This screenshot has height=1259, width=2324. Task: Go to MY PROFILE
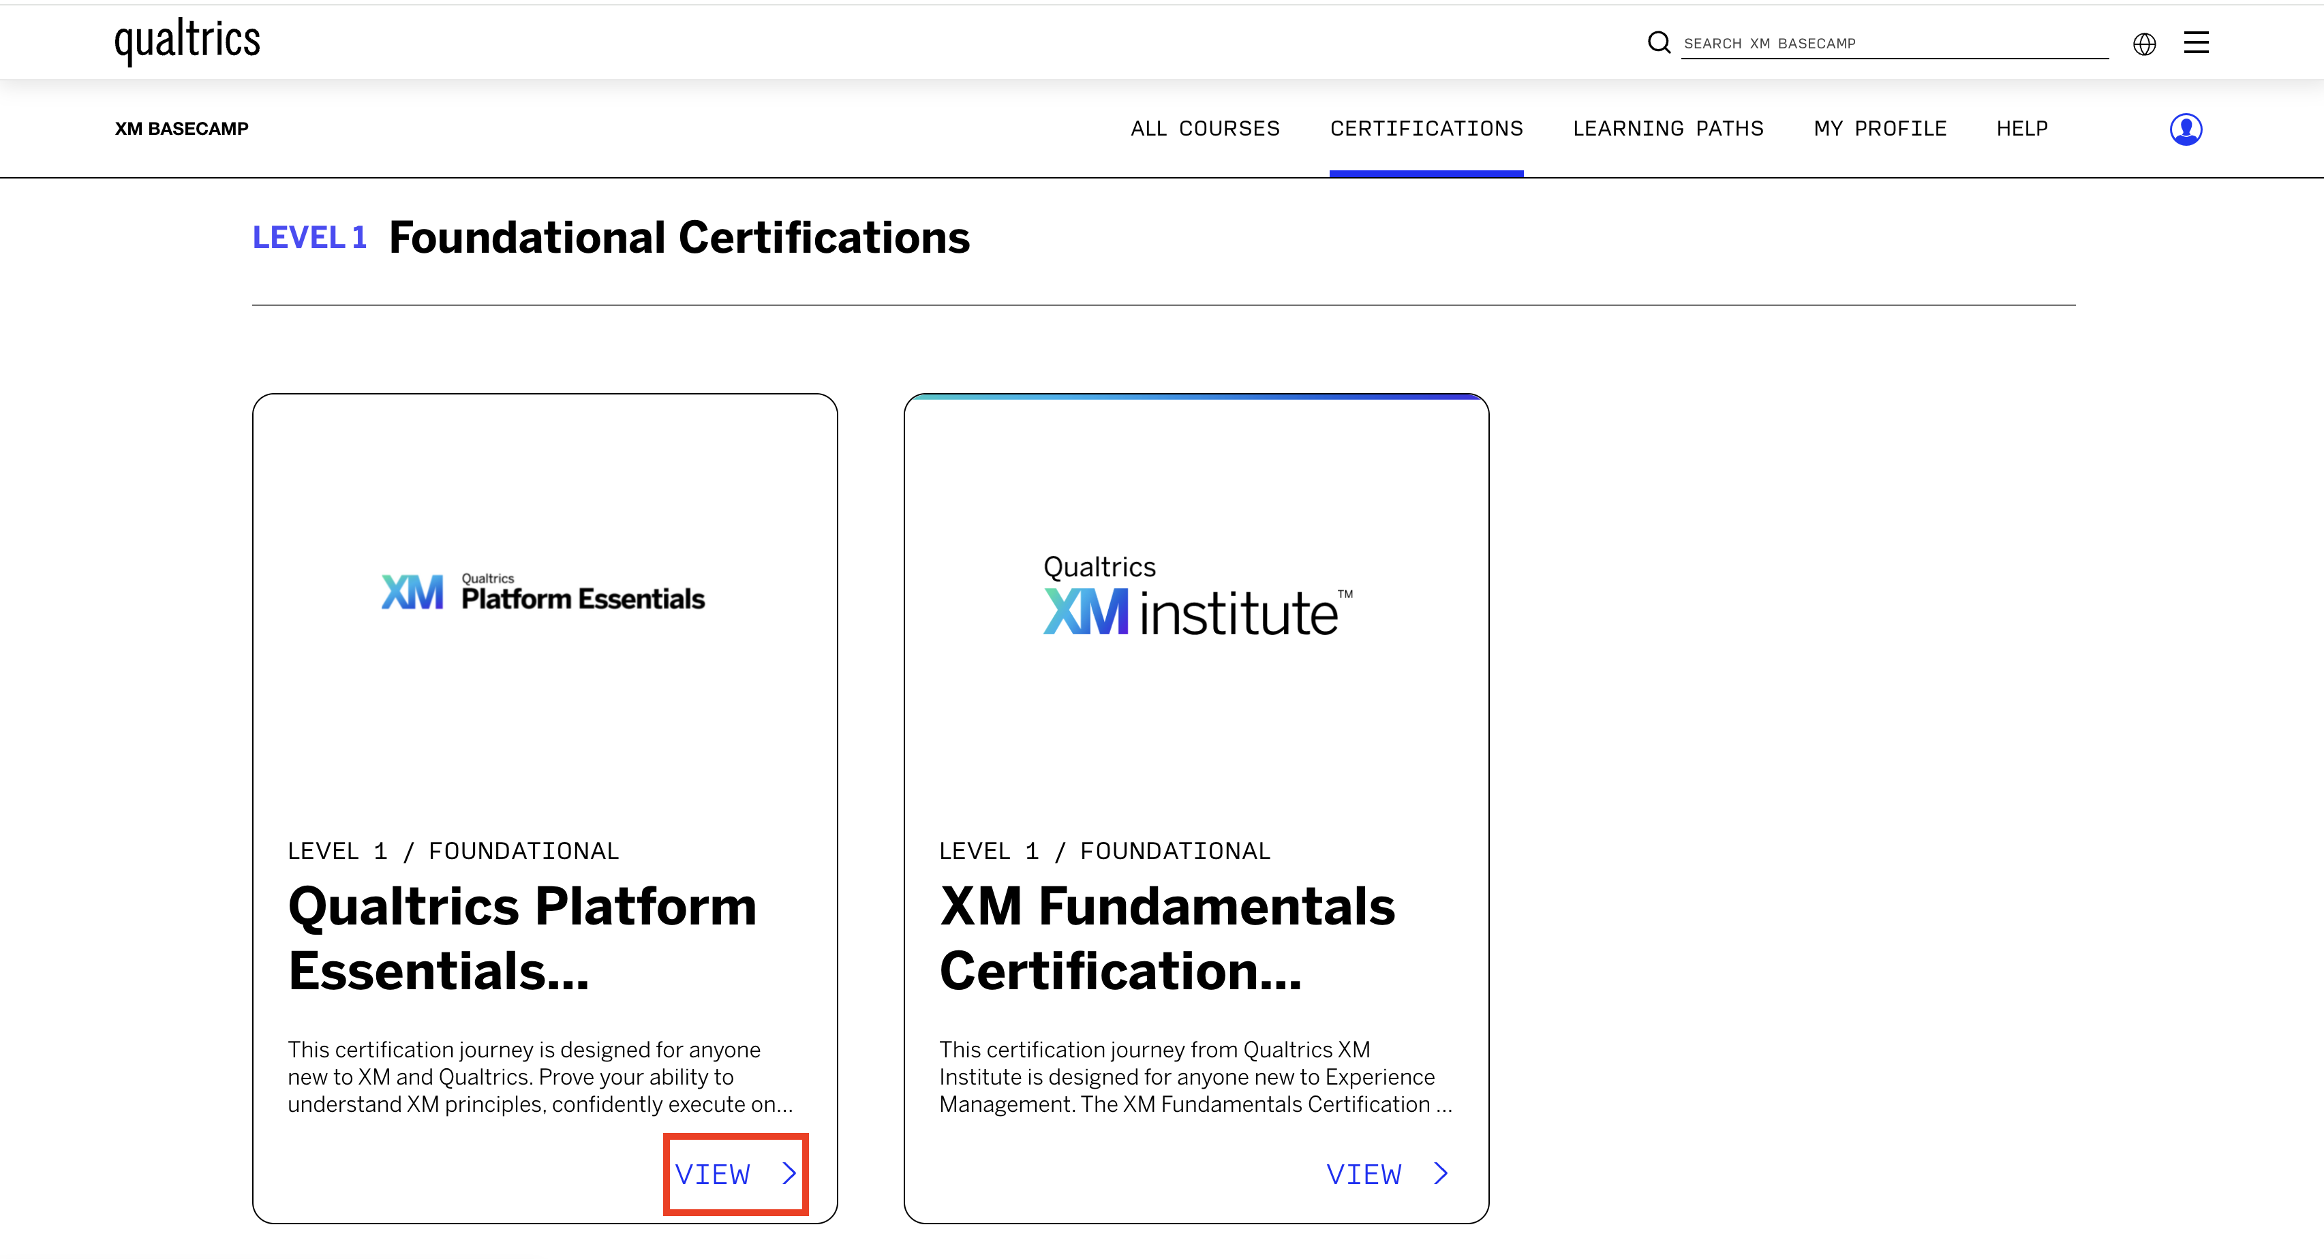[x=1880, y=128]
